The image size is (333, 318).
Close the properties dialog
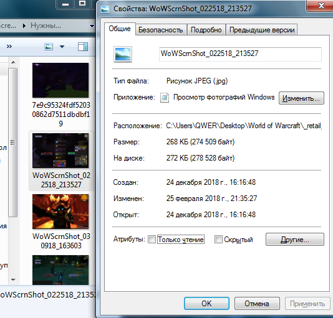(x=321, y=6)
